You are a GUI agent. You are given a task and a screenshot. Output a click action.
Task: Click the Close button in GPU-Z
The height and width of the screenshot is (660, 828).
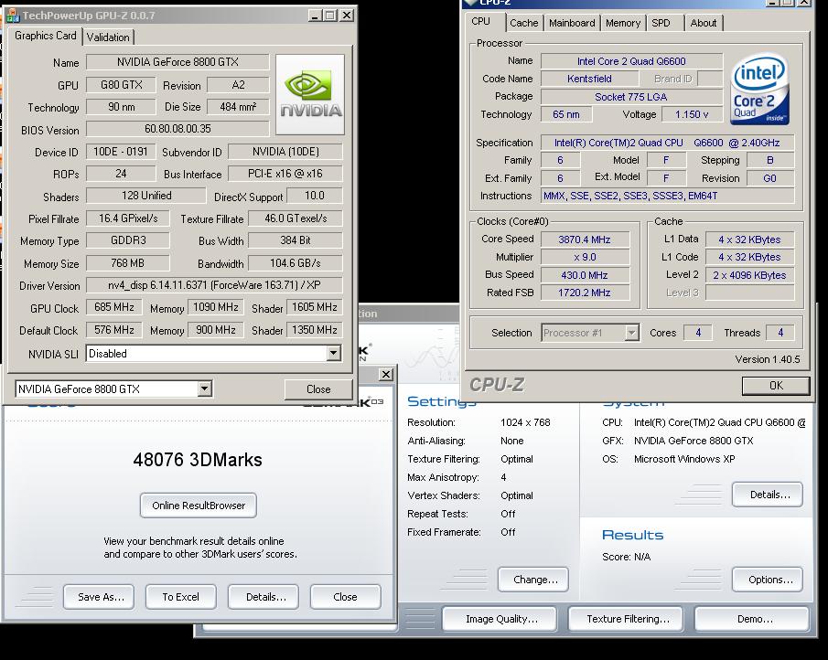[x=318, y=389]
